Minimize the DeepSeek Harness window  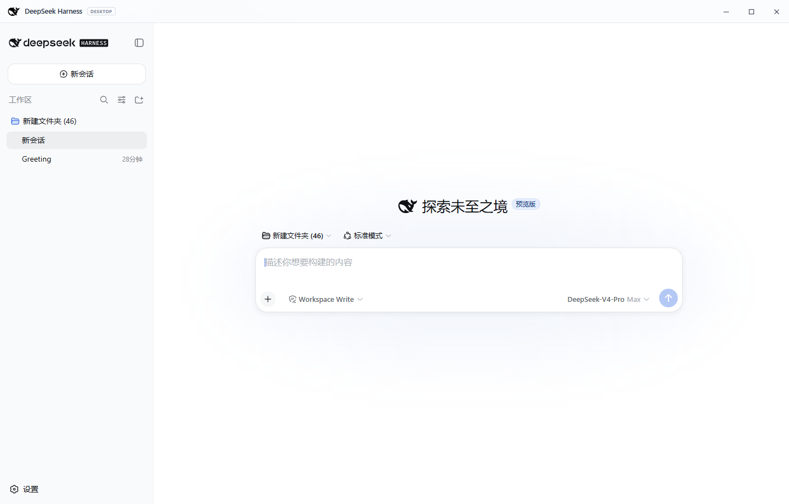(726, 12)
